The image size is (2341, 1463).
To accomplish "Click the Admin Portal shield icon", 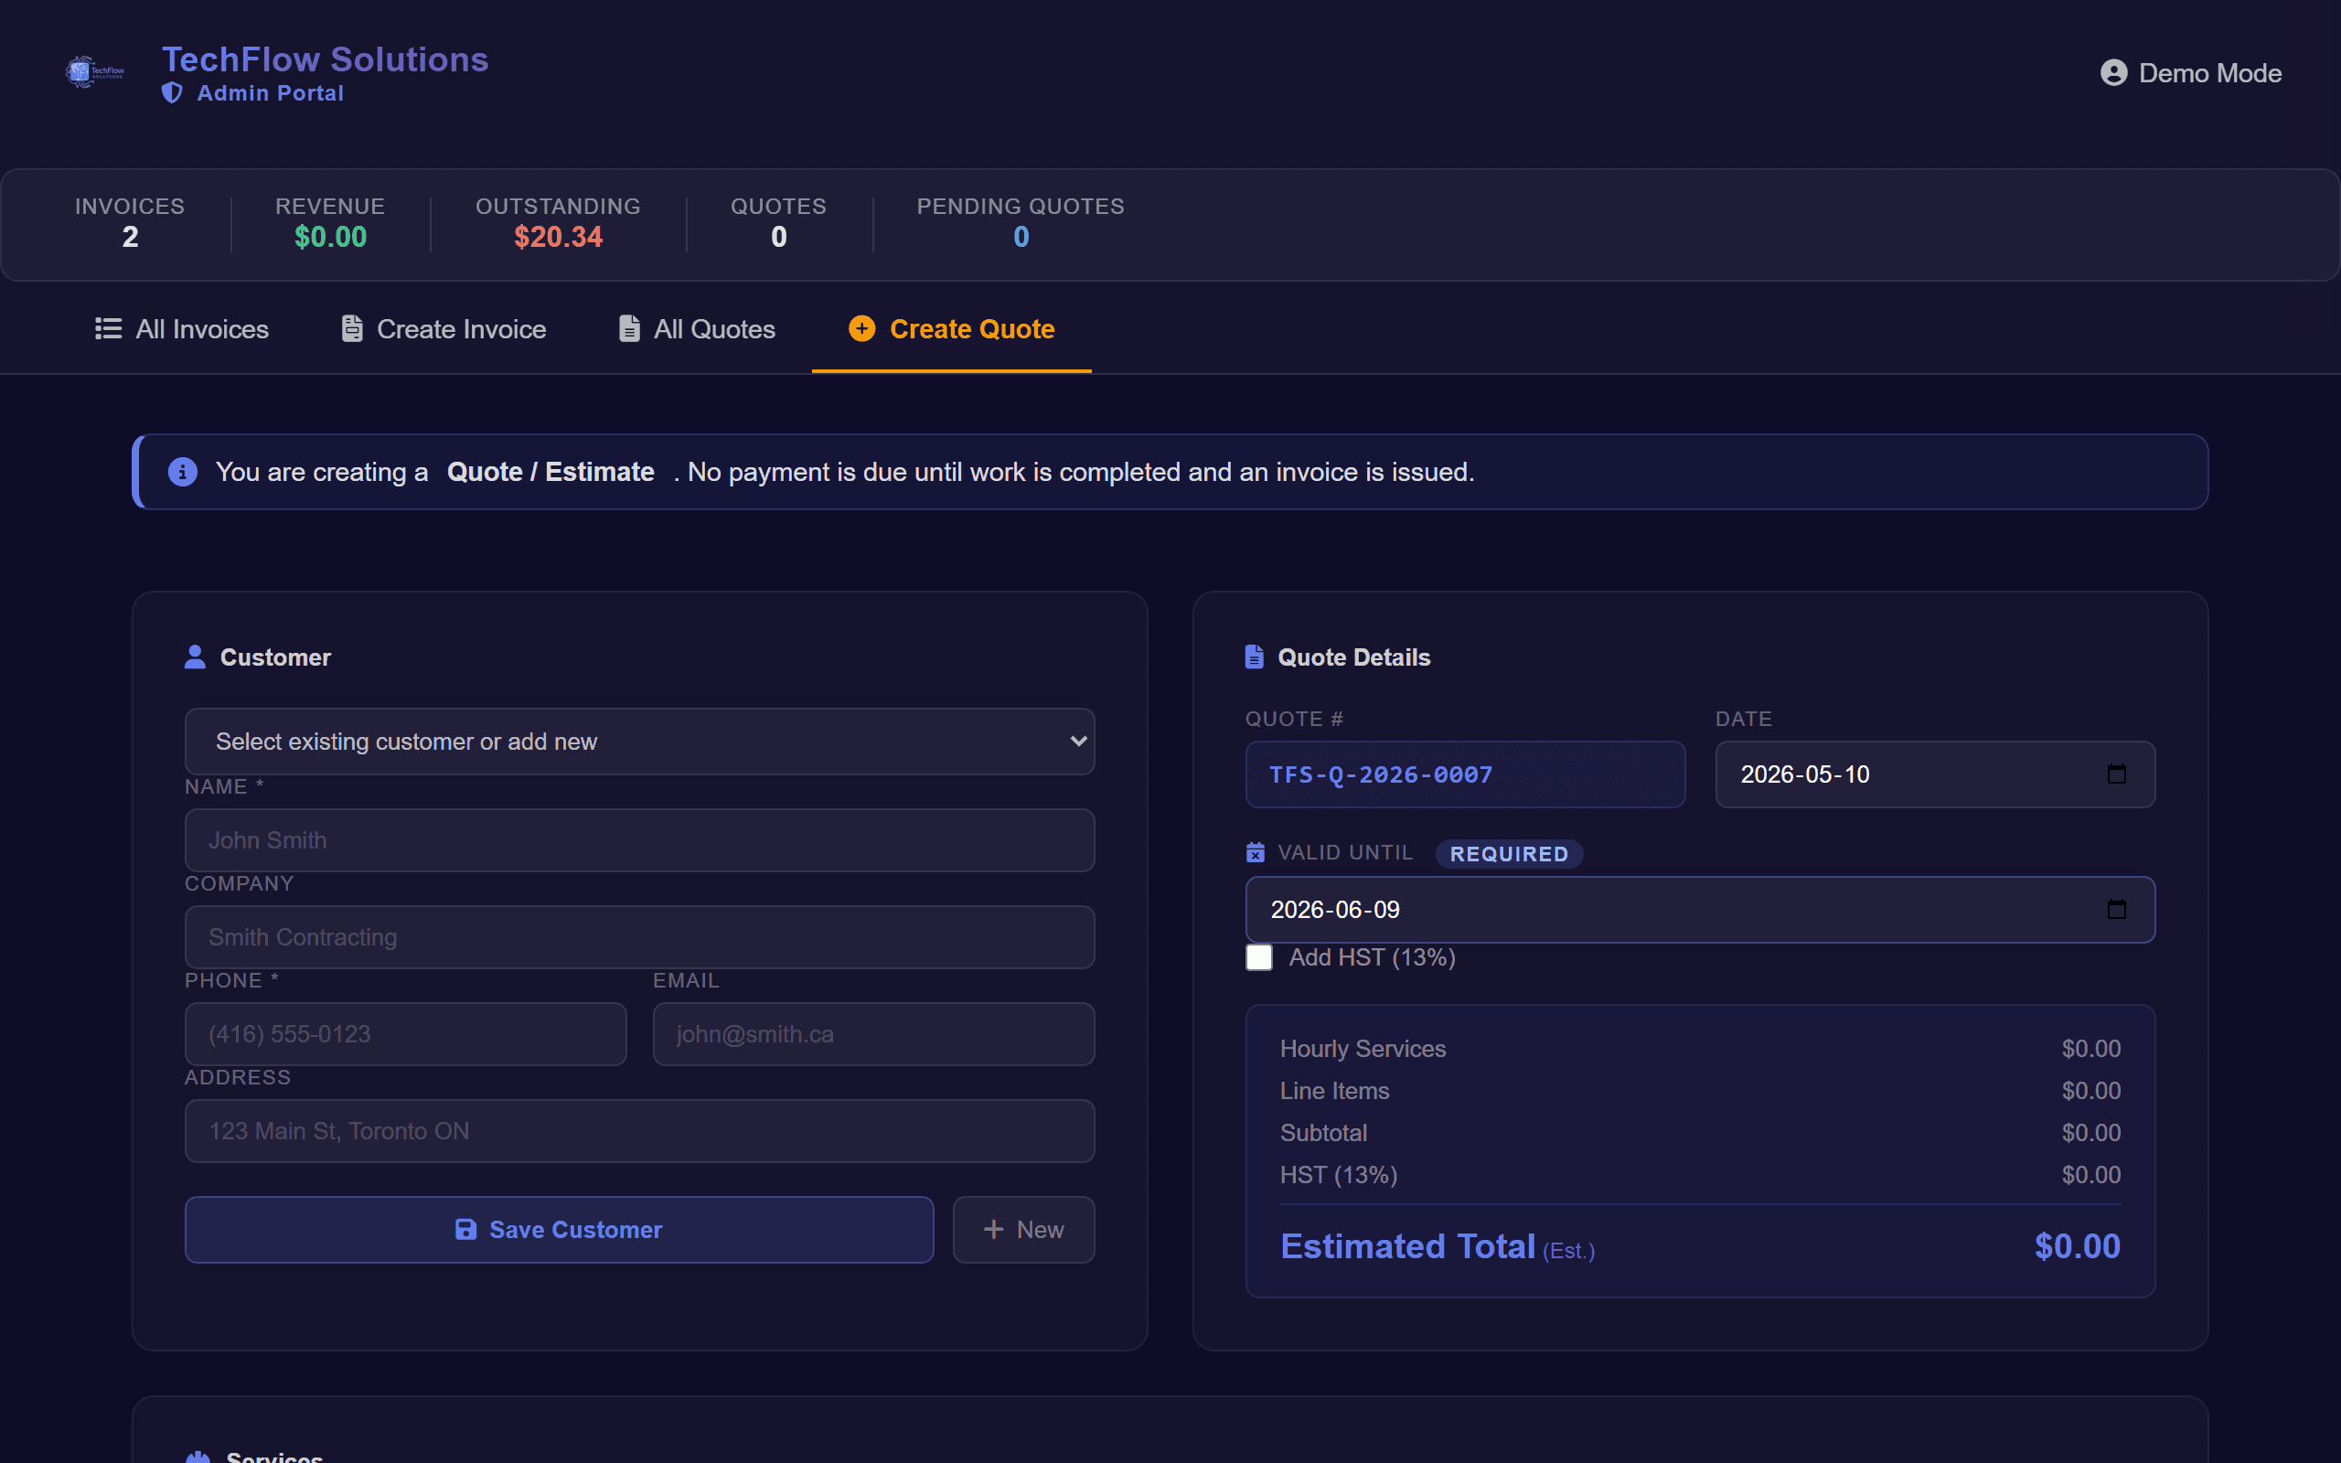I will coord(172,93).
